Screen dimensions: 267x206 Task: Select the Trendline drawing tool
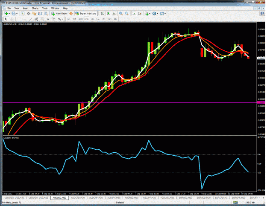[30, 19]
